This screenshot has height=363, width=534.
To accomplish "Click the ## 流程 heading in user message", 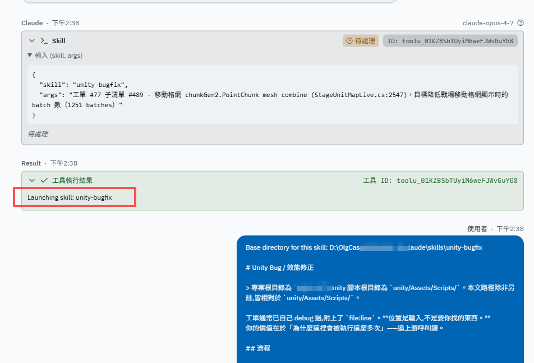I will (x=258, y=348).
